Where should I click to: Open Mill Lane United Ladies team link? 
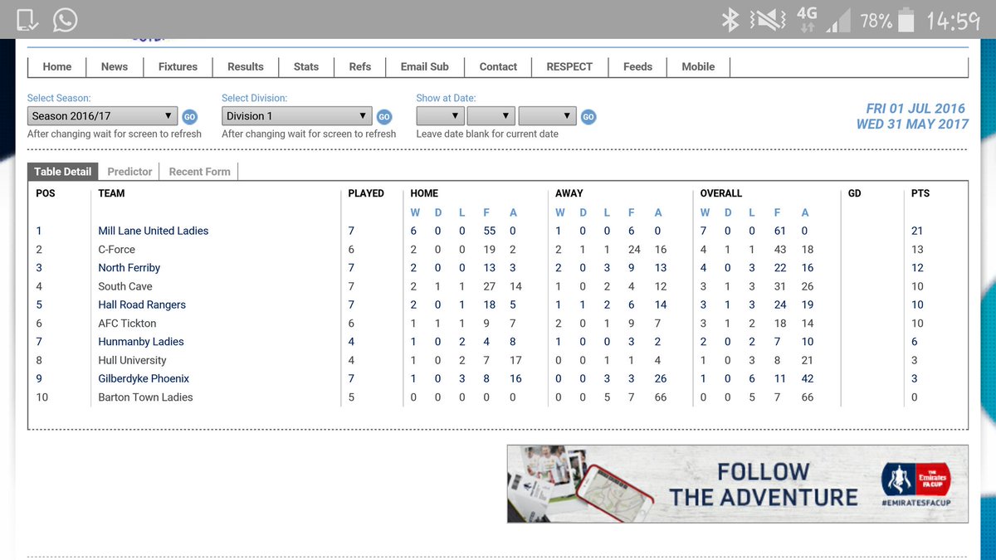coord(154,231)
